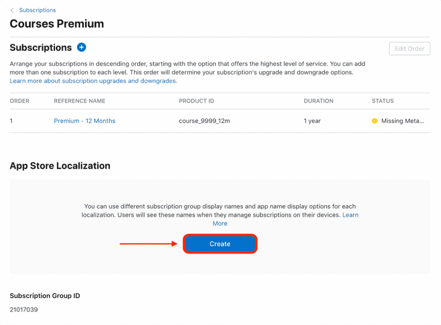
Task: Click the STATUS column header
Action: pos(383,101)
